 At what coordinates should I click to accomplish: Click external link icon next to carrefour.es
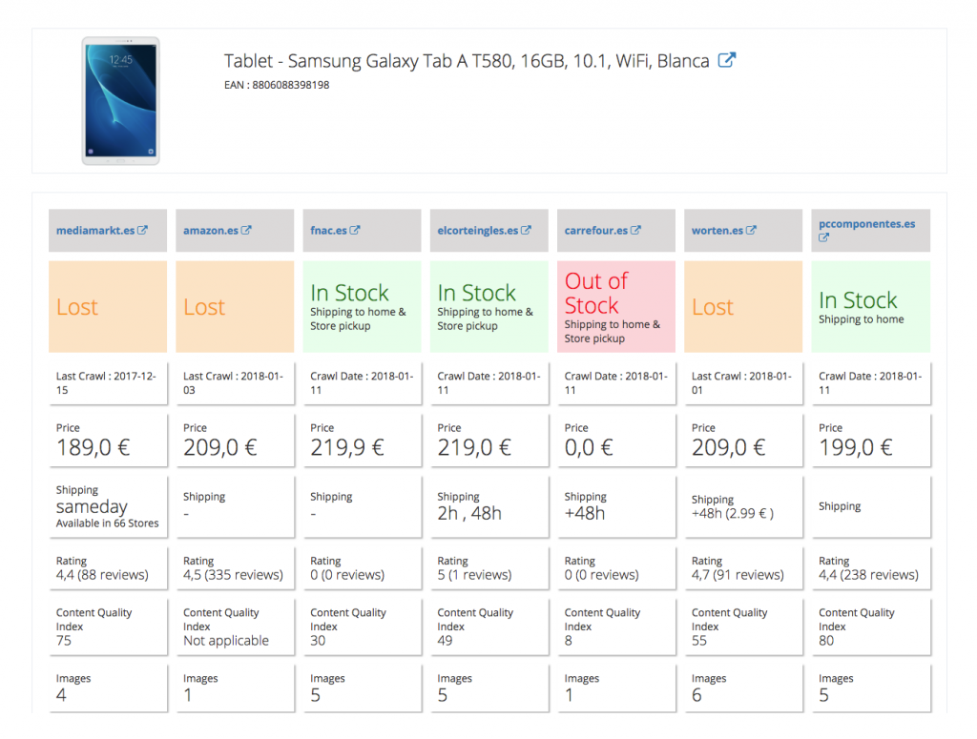tap(635, 230)
